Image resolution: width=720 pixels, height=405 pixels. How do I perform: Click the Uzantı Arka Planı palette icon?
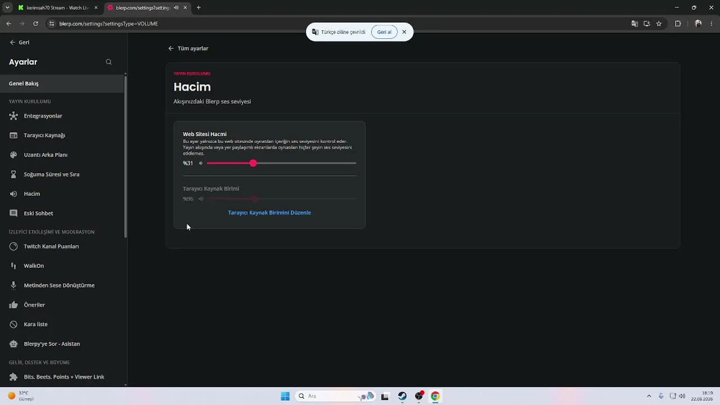[13, 155]
